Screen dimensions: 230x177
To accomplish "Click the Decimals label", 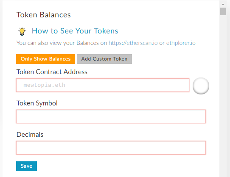I will click(30, 135).
